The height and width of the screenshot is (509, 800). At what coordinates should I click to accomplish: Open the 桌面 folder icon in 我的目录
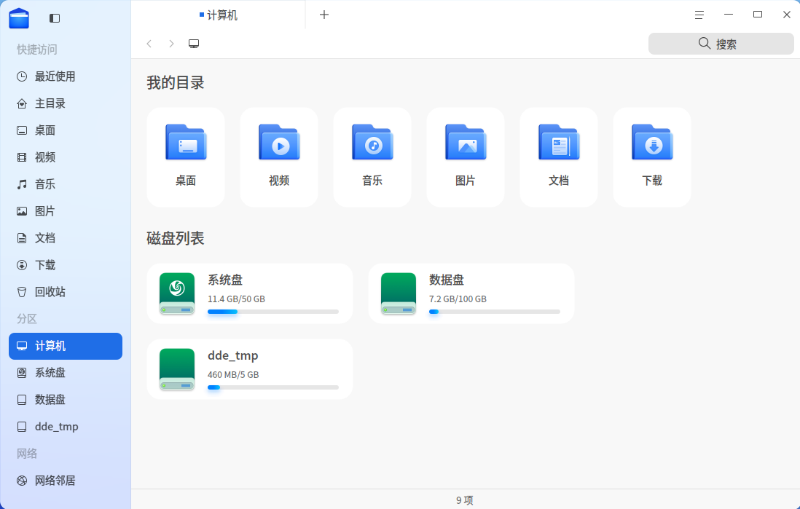(186, 142)
